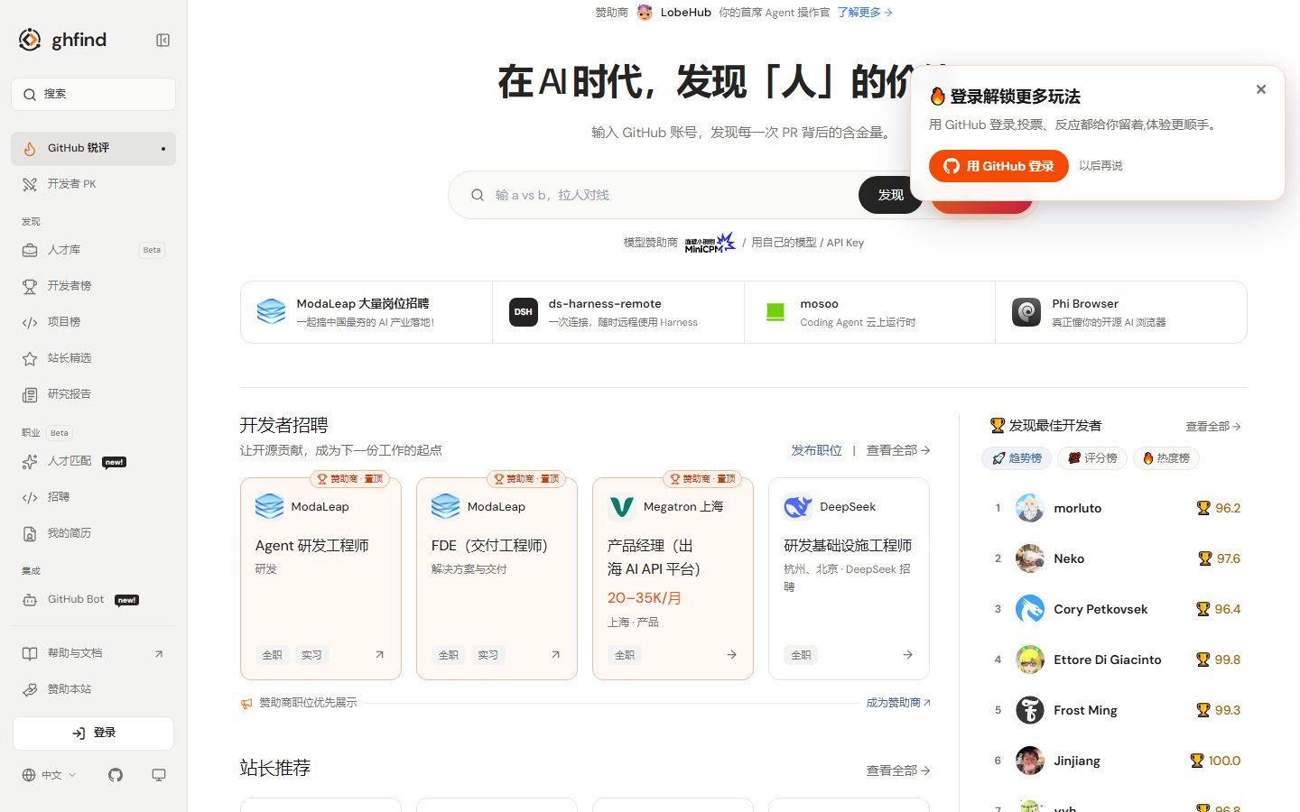Viewport: 1300px width, 812px height.
Task: Click 发布职位 link
Action: pyautogui.click(x=816, y=450)
